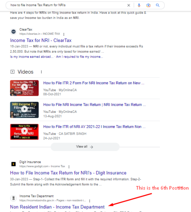191x212 pixels.
Task: Start voice search with microphone icon
Action: 139,5
